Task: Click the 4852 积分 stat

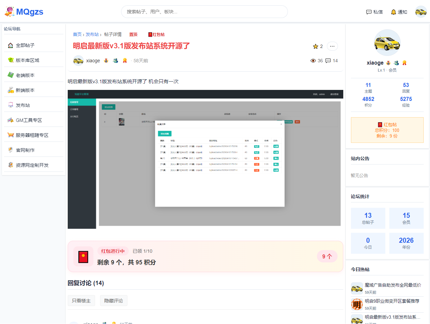Action: pos(368,102)
